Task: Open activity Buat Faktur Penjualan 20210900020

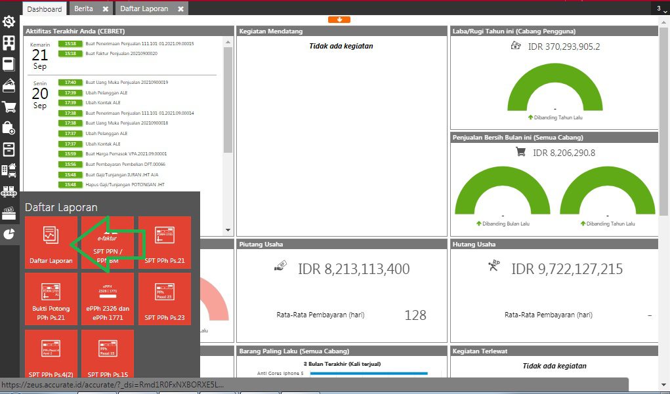Action: [x=121, y=53]
